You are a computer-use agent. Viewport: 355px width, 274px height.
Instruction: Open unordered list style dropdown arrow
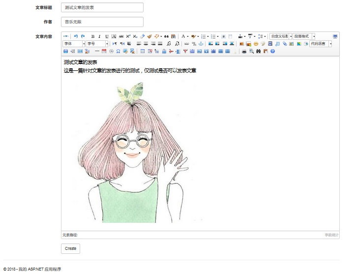(x=218, y=36)
